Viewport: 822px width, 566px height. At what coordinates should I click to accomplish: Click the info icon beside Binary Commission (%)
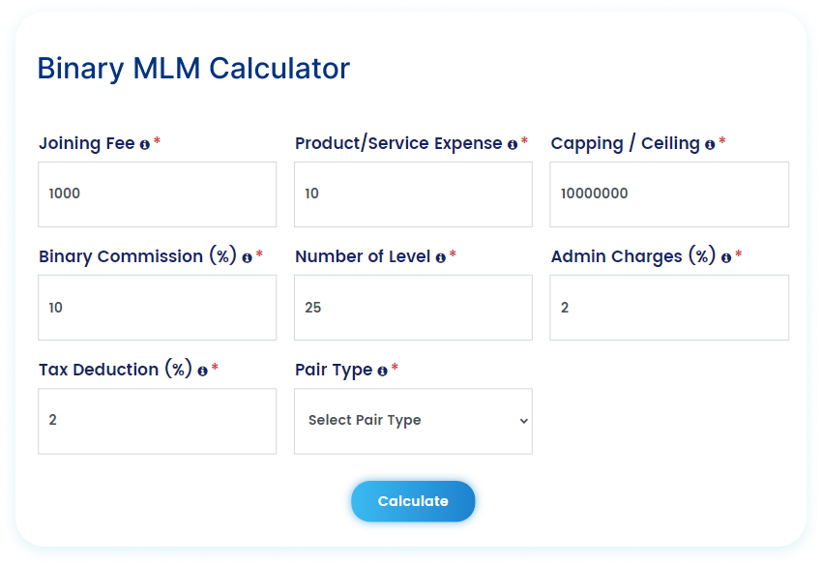pos(247,258)
